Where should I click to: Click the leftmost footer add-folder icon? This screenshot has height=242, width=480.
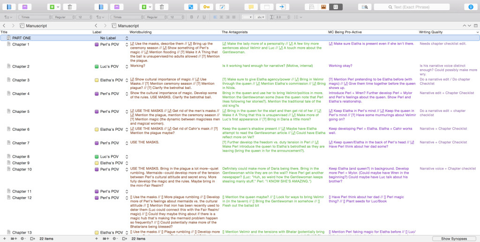coord(14,239)
